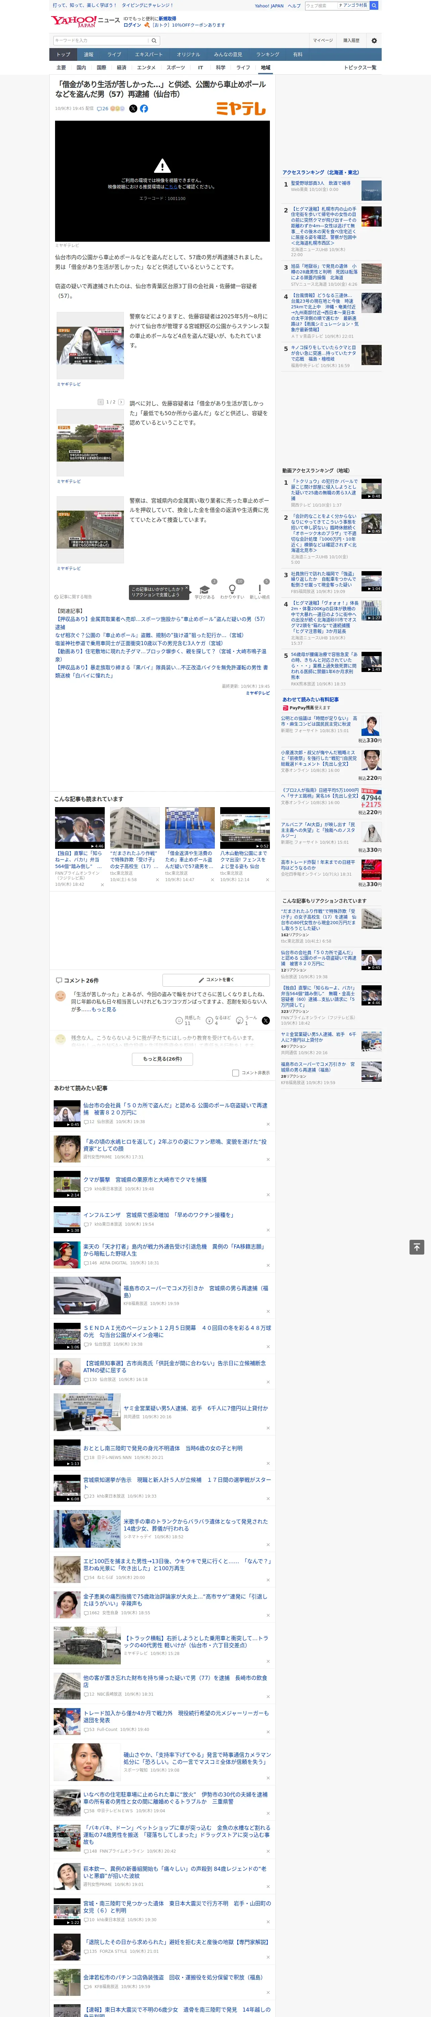This screenshot has height=2017, width=431.
Task: Share the article on Facebook
Action: [144, 109]
